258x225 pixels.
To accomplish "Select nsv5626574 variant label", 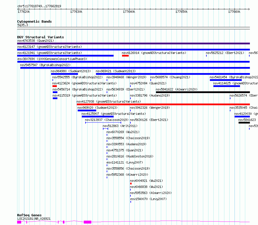I will [244, 95].
